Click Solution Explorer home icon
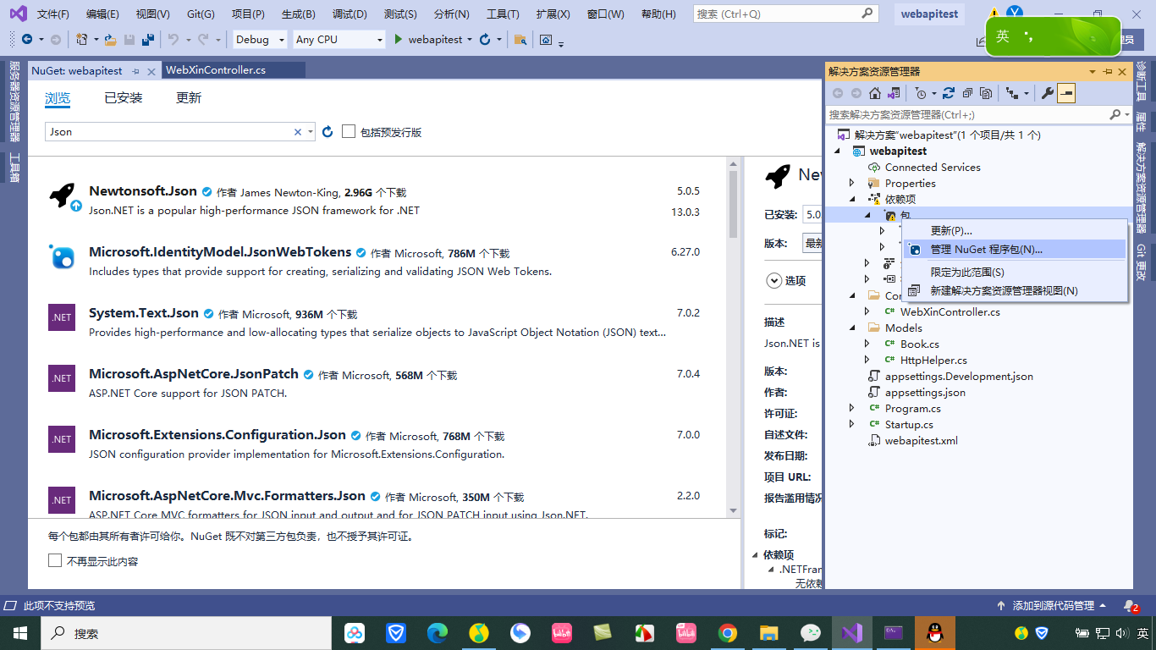The width and height of the screenshot is (1156, 650). (x=875, y=93)
